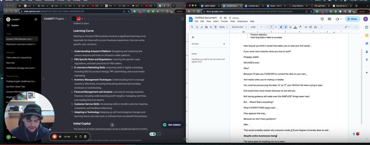
Task: Open the Insert menu in Docs
Action: click(216, 22)
